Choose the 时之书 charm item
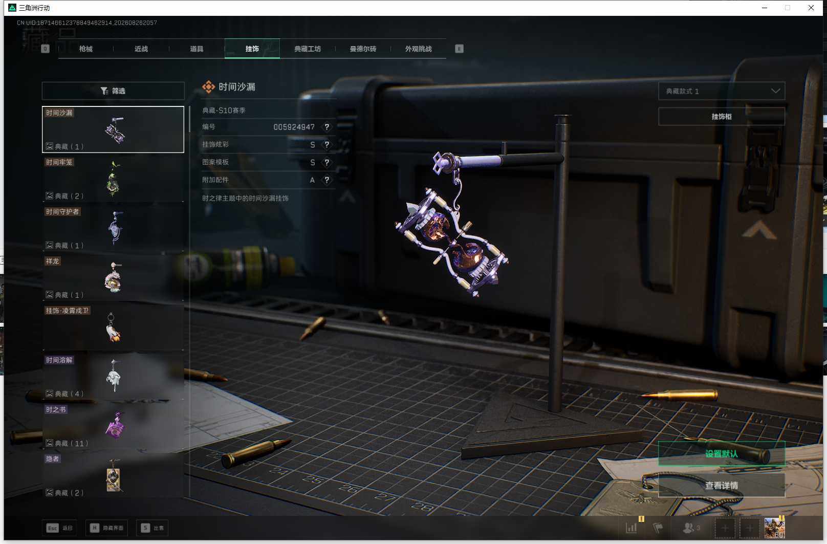The width and height of the screenshot is (827, 544). [x=113, y=426]
